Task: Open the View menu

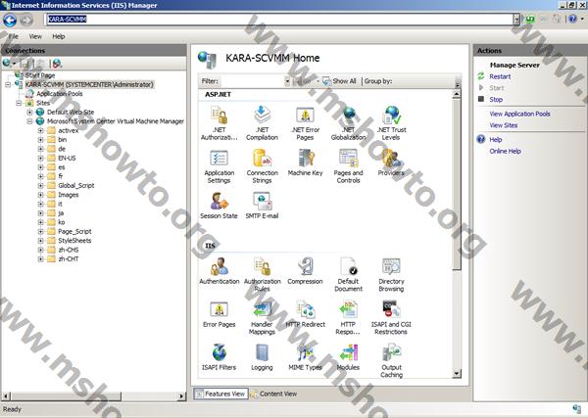Action: [x=35, y=36]
